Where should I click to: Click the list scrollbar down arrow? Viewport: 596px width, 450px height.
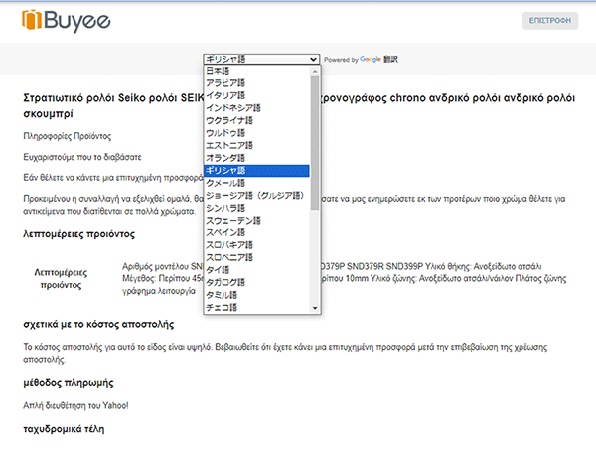315,308
